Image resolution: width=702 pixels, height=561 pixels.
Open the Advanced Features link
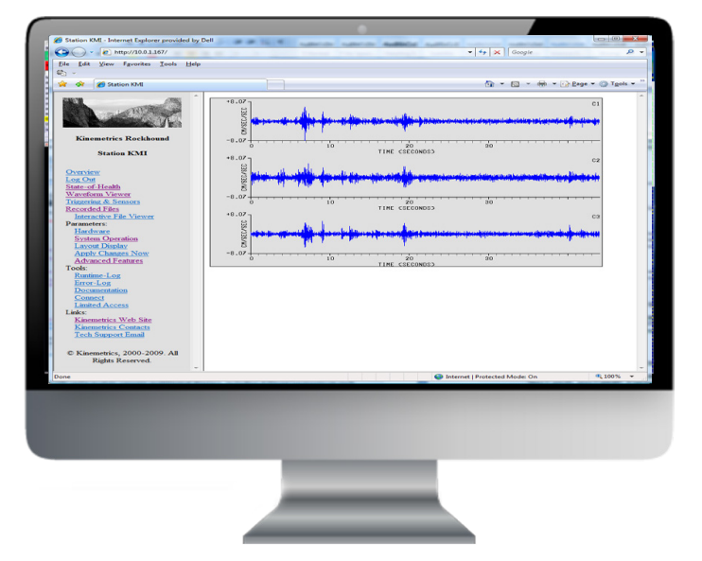click(x=109, y=260)
